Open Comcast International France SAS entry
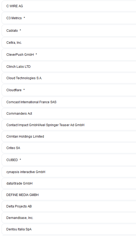Image resolution: width=136 pixels, height=236 pixels. click(69, 102)
